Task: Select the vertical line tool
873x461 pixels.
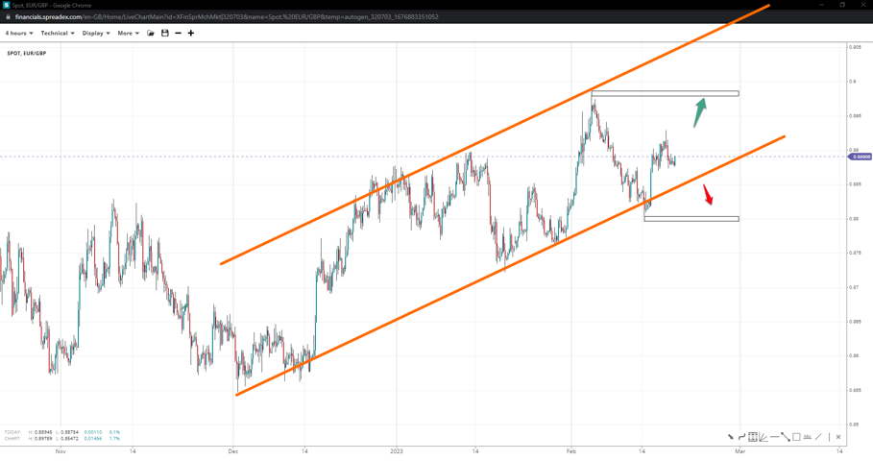Action: coord(829,437)
